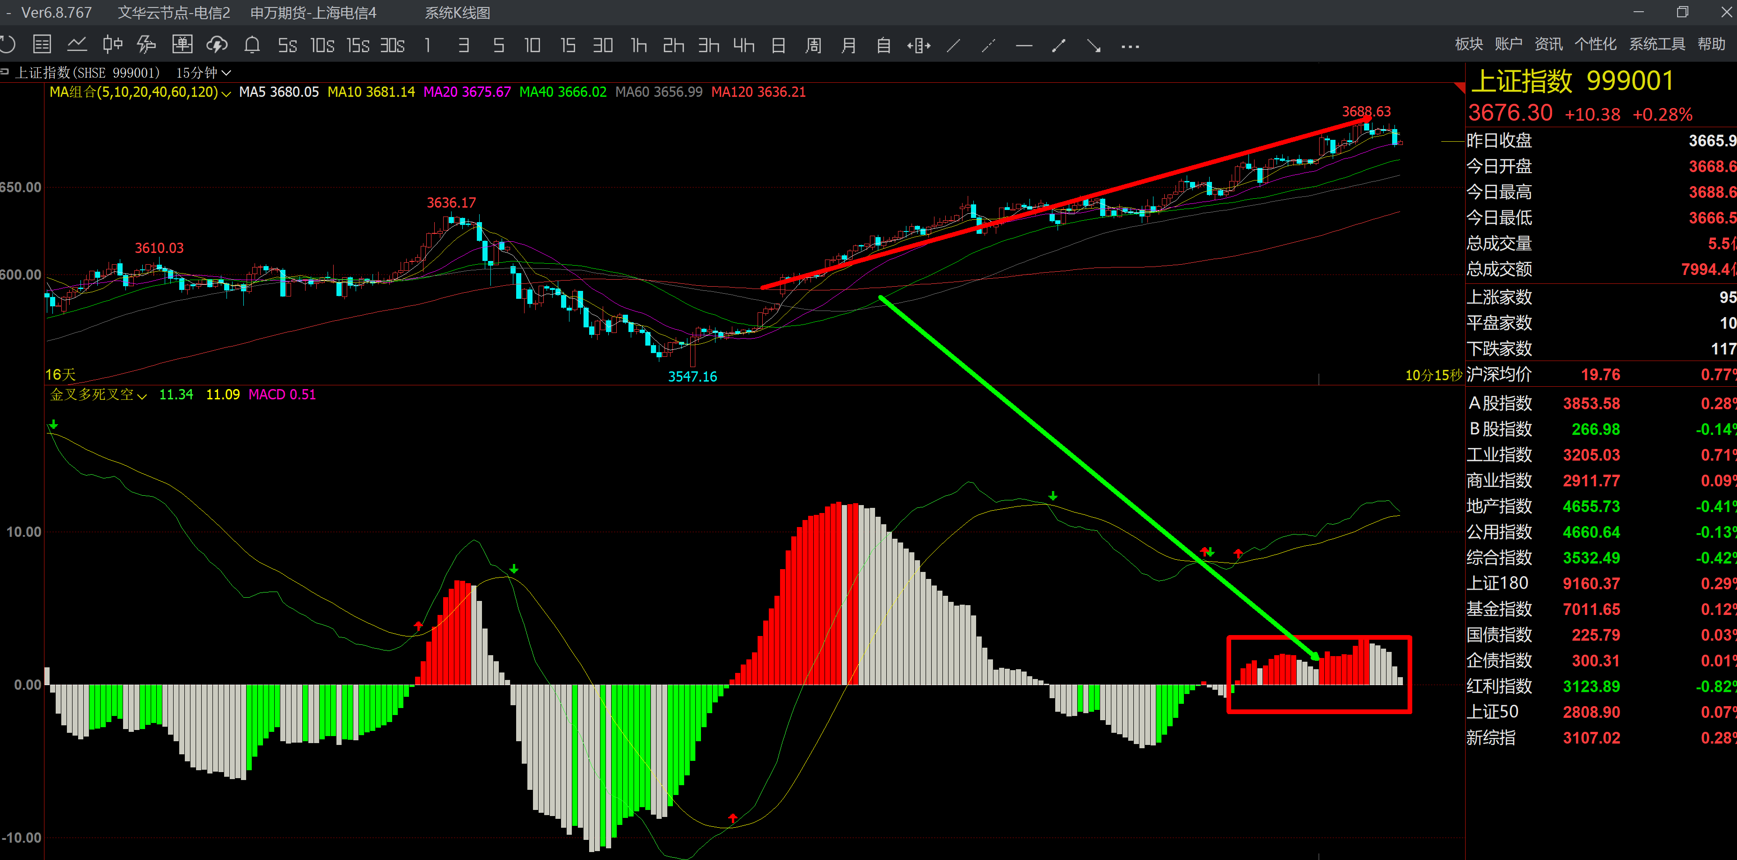Image resolution: width=1737 pixels, height=860 pixels.
Task: Switch to the time-share line chart icon
Action: pyautogui.click(x=77, y=45)
